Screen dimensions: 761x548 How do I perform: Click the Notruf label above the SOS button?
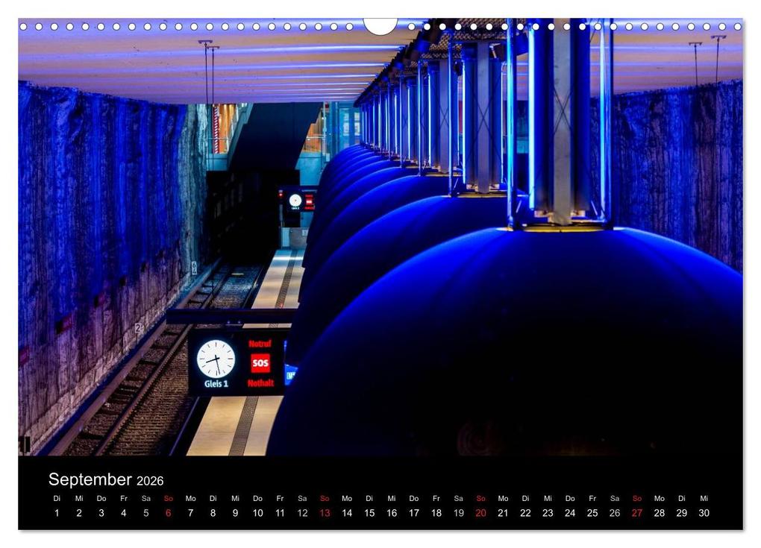(260, 344)
